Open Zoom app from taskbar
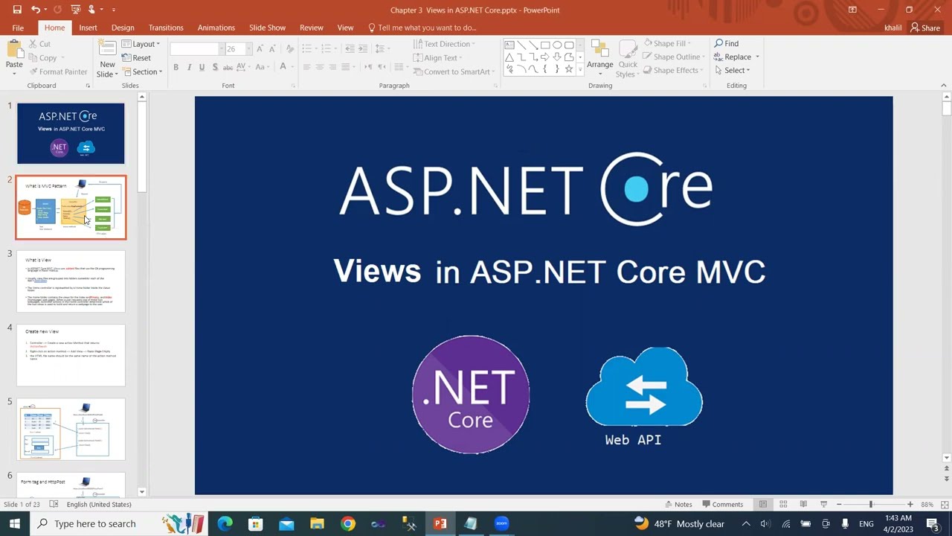Screen dimensions: 952x536 click(501, 523)
